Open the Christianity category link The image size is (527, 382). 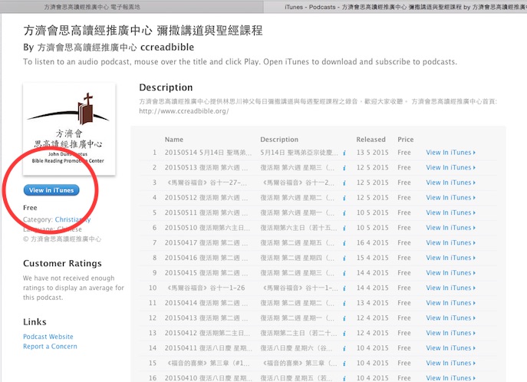coord(73,219)
